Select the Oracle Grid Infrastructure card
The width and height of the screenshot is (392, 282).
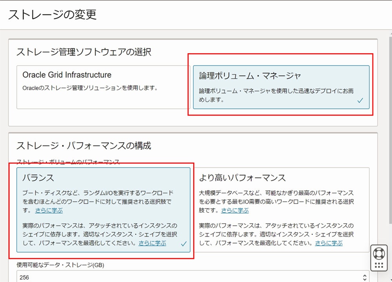(x=103, y=87)
